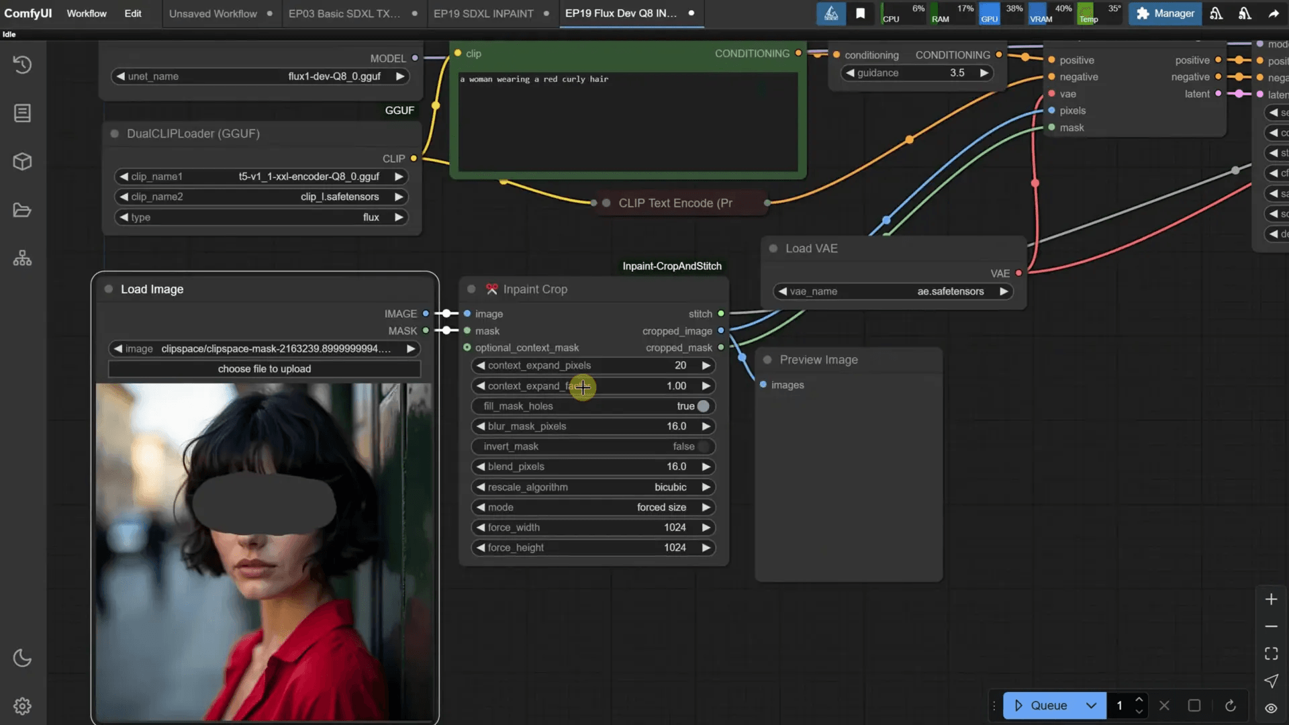Open the Workflow menu

click(87, 13)
